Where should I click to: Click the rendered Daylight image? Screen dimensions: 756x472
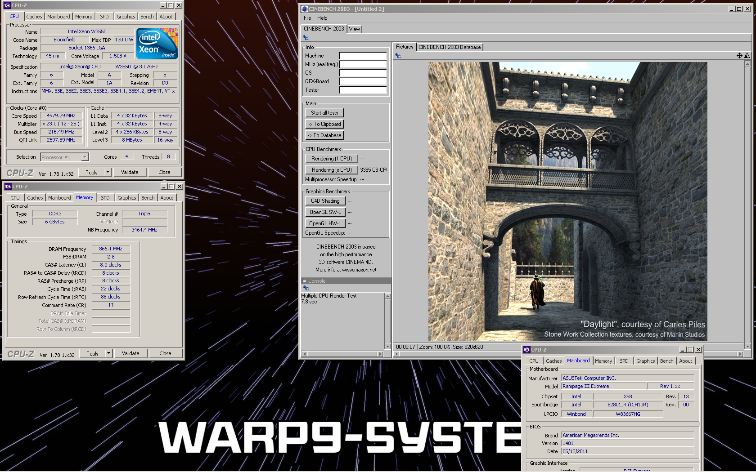coord(568,201)
